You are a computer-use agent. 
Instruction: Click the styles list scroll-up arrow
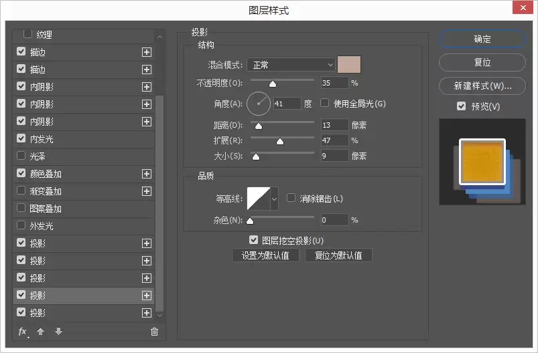pyautogui.click(x=159, y=37)
